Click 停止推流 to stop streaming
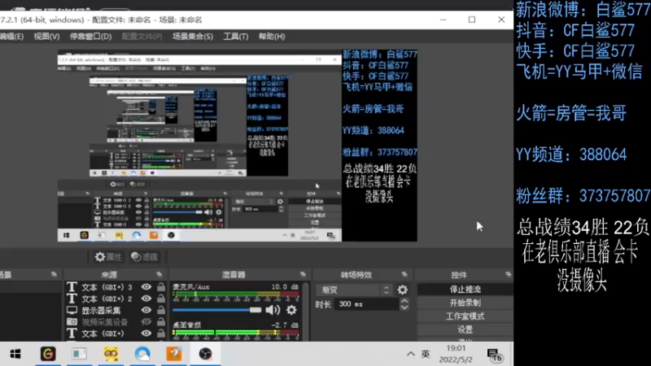 [465, 290]
